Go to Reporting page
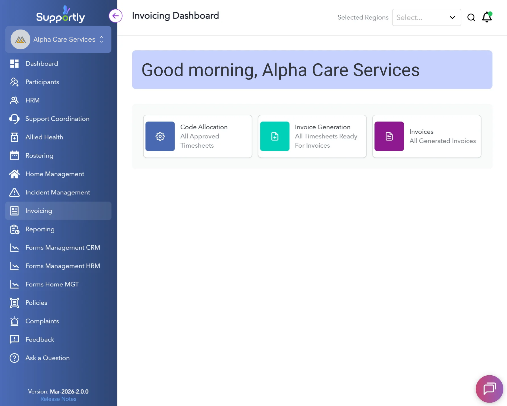The image size is (507, 406). click(58, 229)
